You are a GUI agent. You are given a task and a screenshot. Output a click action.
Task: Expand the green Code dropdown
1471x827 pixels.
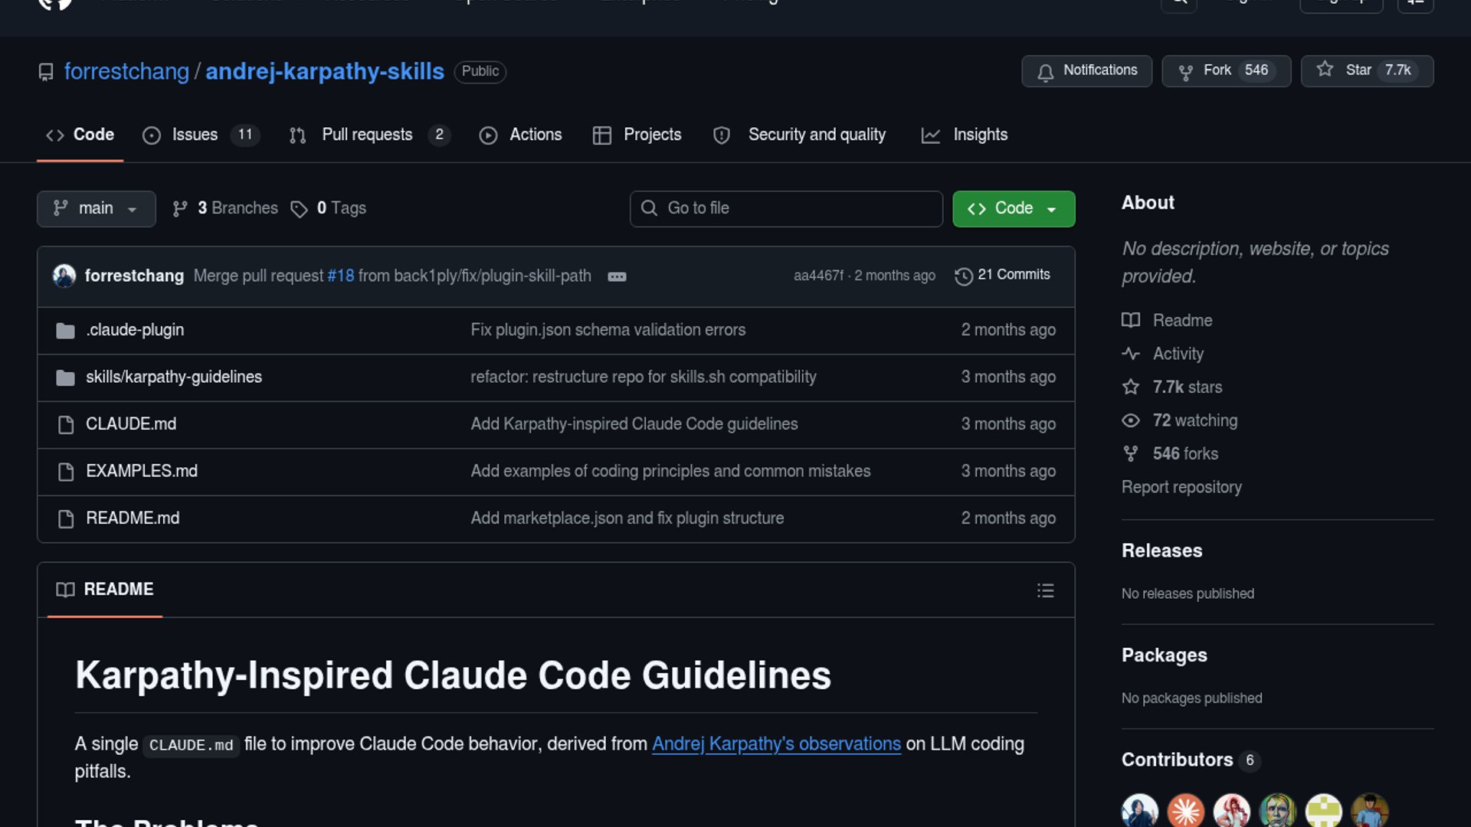pyautogui.click(x=1013, y=208)
